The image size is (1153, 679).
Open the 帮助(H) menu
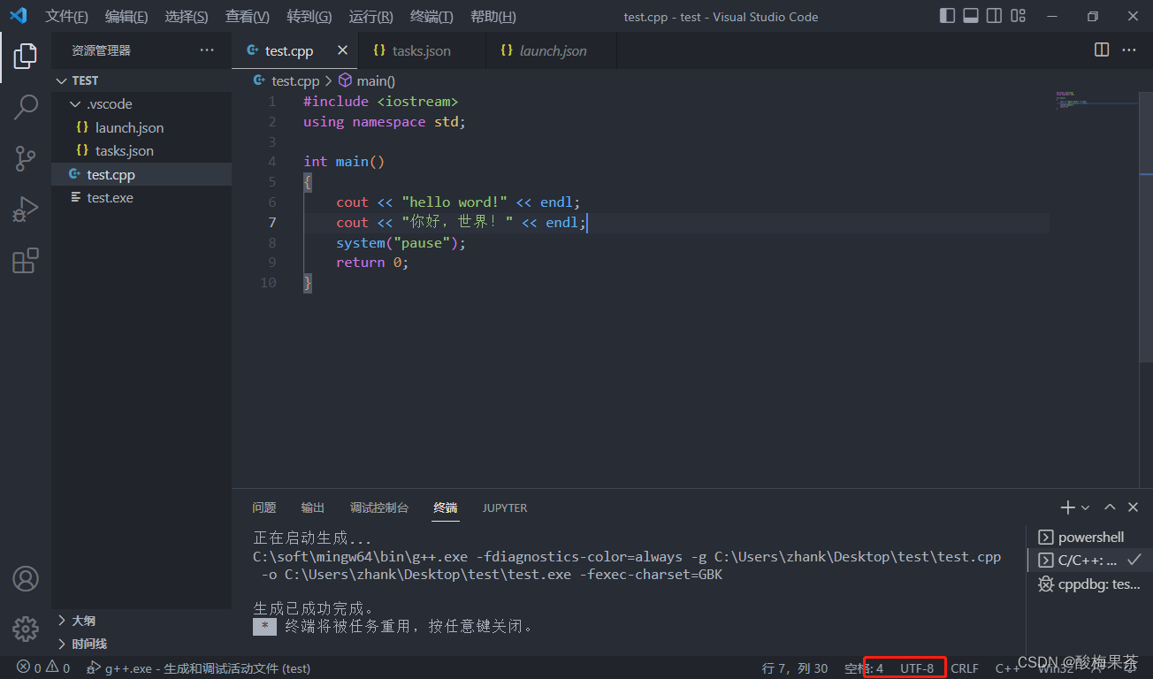click(493, 17)
